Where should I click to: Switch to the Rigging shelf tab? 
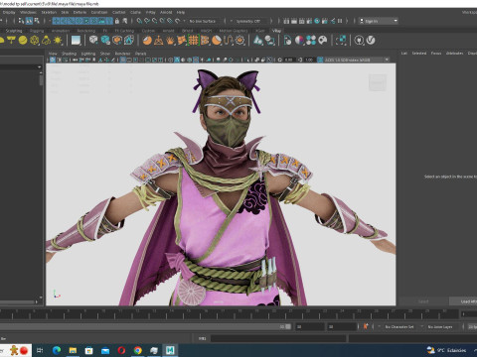37,31
